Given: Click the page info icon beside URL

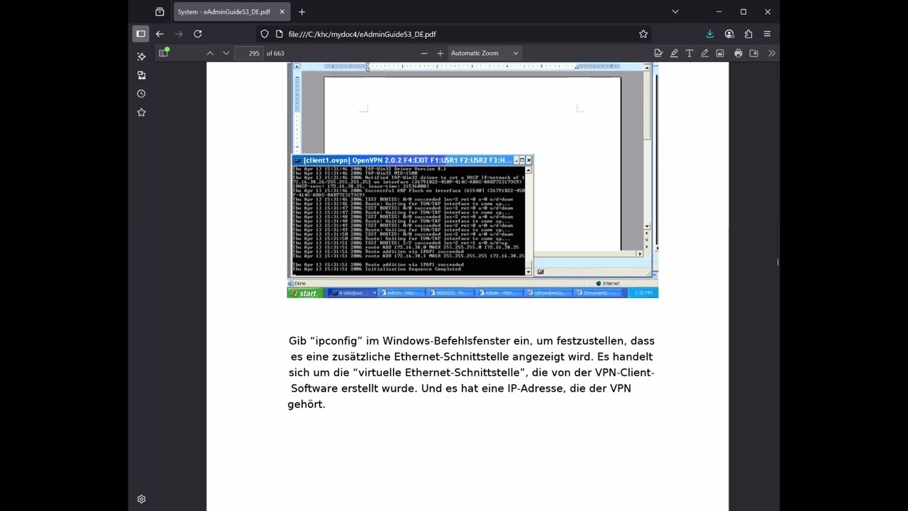Looking at the screenshot, I should coord(279,33).
